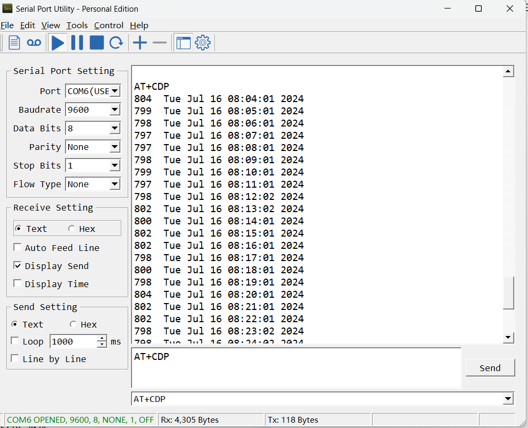Start the serial port with Play icon
The width and height of the screenshot is (528, 428).
point(57,43)
